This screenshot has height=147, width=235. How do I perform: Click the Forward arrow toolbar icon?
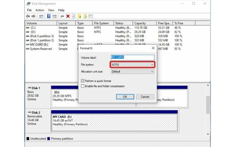click(33, 16)
